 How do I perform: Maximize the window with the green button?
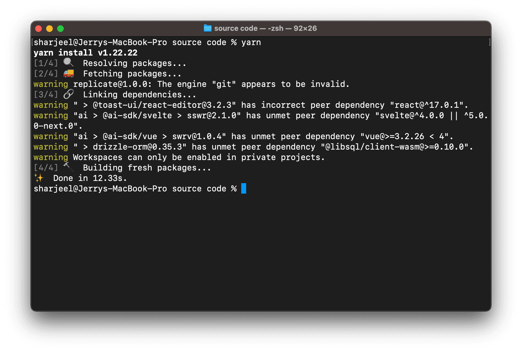tap(60, 29)
